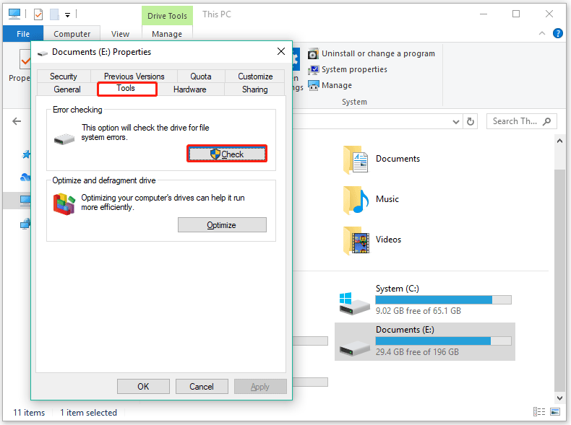Open the Customize Quick Access Toolbar dropdown
The image size is (571, 425).
pyautogui.click(x=67, y=15)
